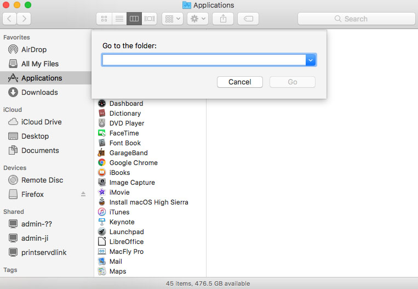Click the Tags sidebar heading
This screenshot has height=289, width=418.
10,270
